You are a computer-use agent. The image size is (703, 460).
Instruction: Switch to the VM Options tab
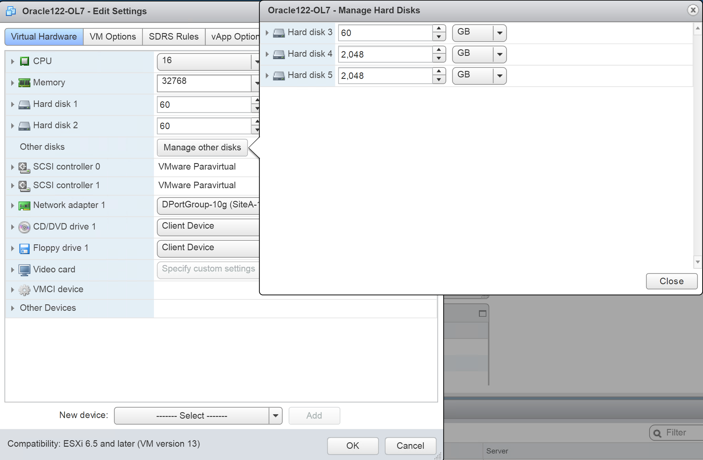pos(113,37)
